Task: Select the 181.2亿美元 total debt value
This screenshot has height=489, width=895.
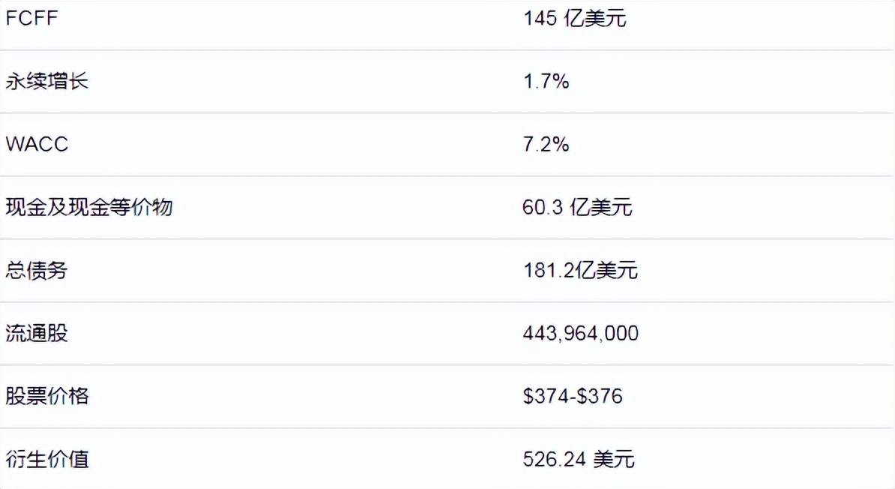Action: click(580, 270)
